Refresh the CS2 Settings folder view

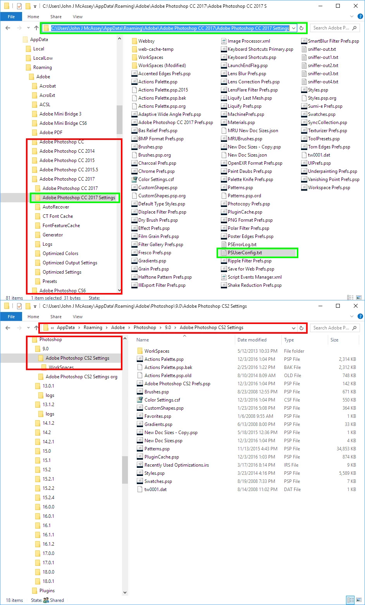[x=301, y=328]
